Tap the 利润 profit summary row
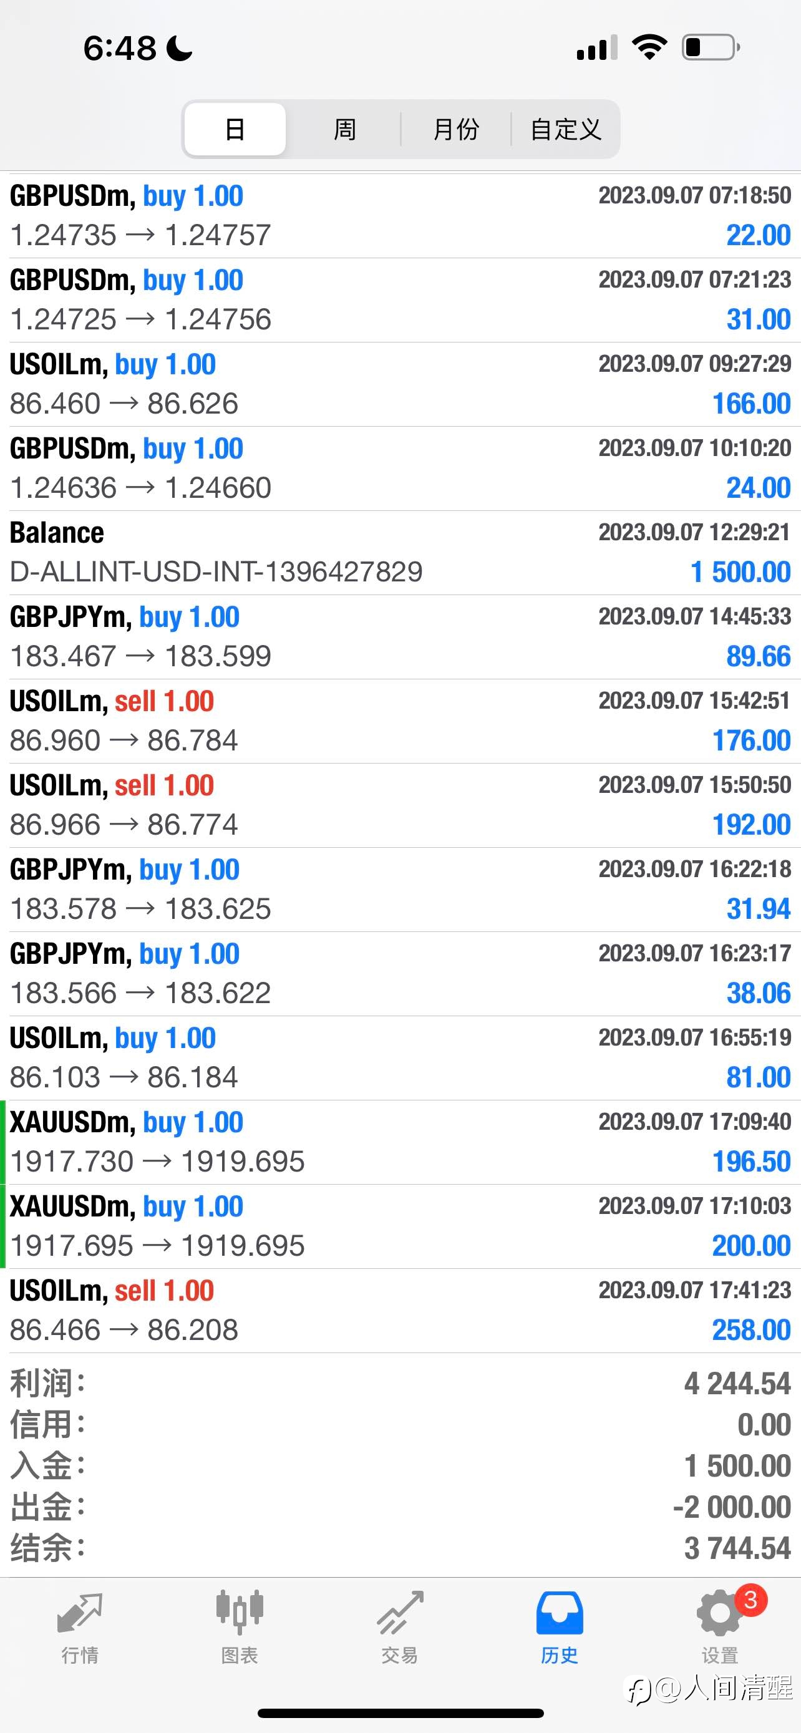The height and width of the screenshot is (1733, 801). (400, 1384)
